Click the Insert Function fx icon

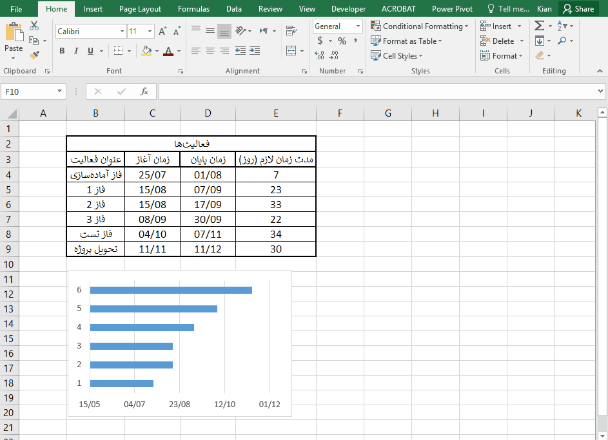point(144,91)
